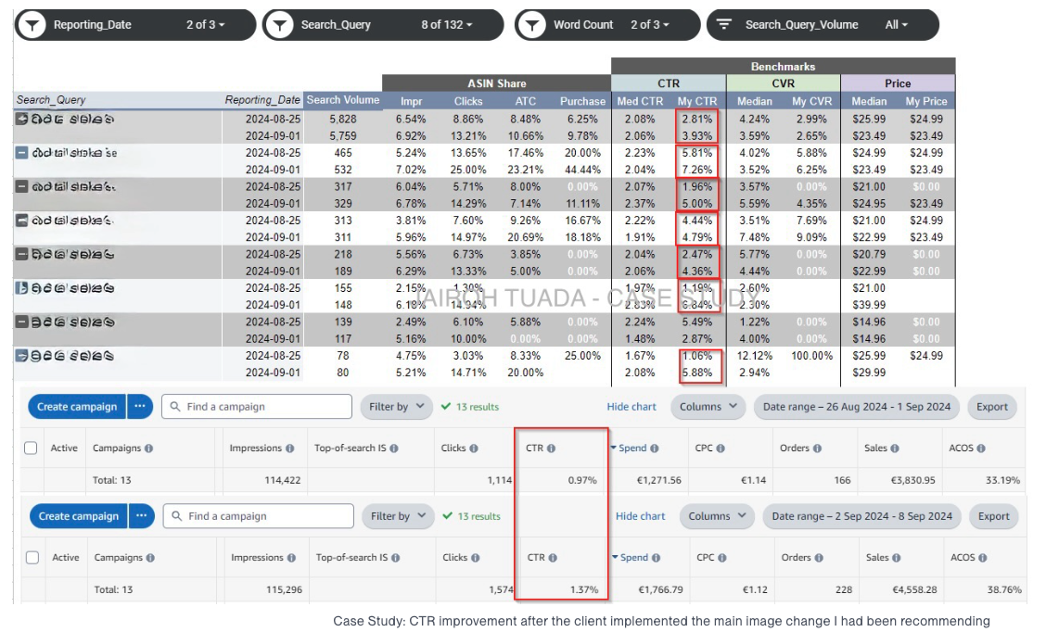Click CPC info icon above €1.14
The width and height of the screenshot is (1046, 632).
[x=721, y=449]
